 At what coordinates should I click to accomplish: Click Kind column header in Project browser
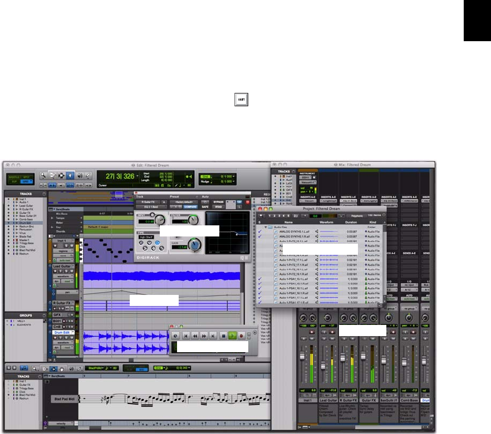tap(373, 223)
